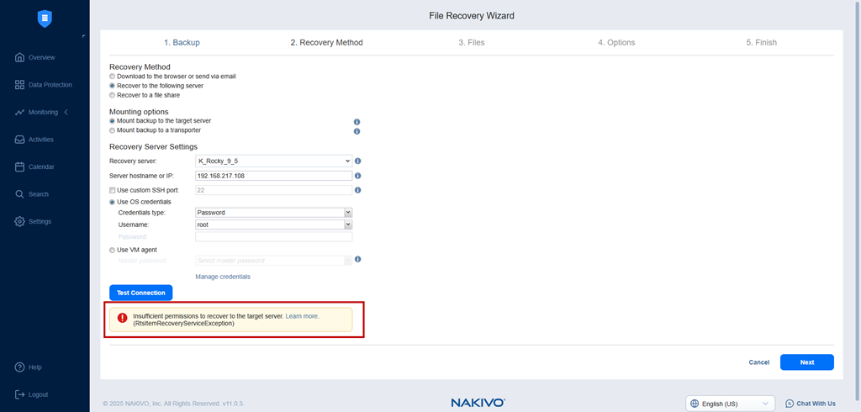The width and height of the screenshot is (861, 412).
Task: Show info icon next to Server hostname or IP
Action: (x=357, y=176)
